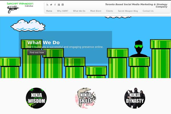
Task: Navigate to Clients
Action: 109,11
